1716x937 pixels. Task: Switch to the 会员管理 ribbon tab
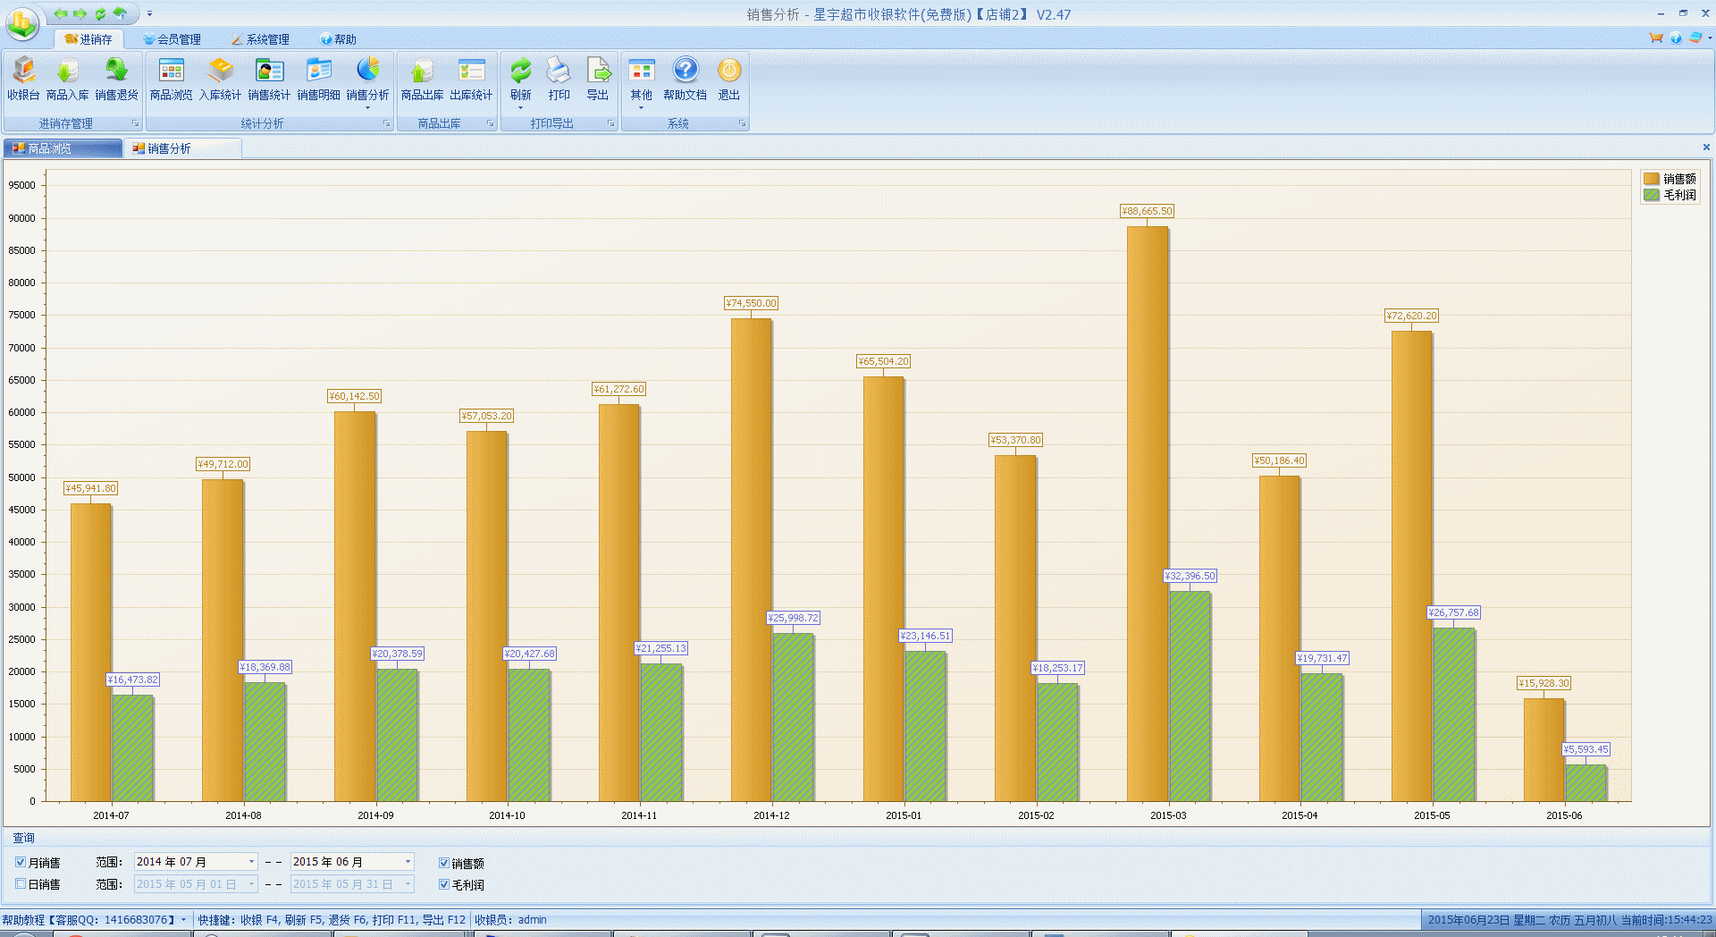pos(172,39)
